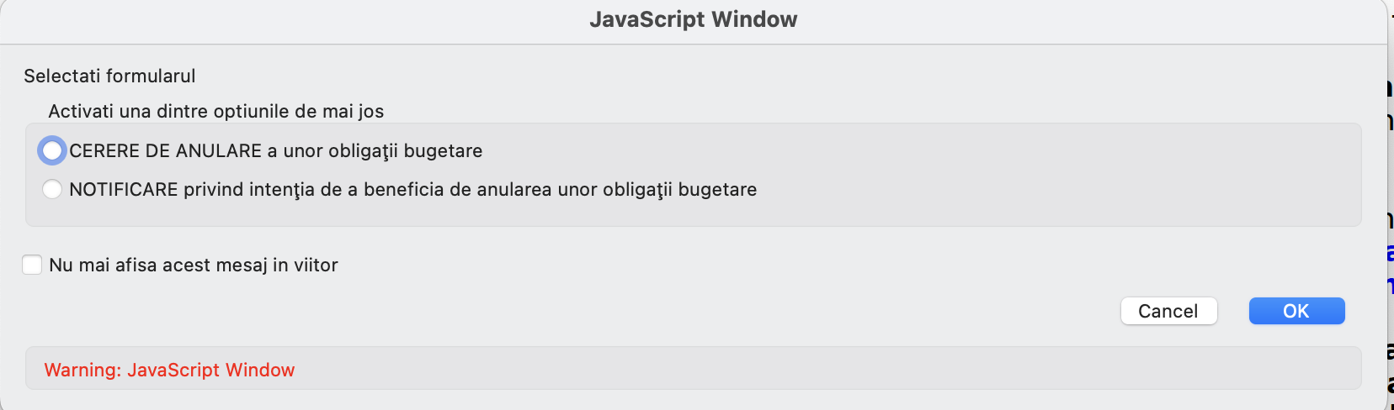The width and height of the screenshot is (1394, 410).
Task: Click blank dialog area left of Cancel
Action: click(x=758, y=312)
